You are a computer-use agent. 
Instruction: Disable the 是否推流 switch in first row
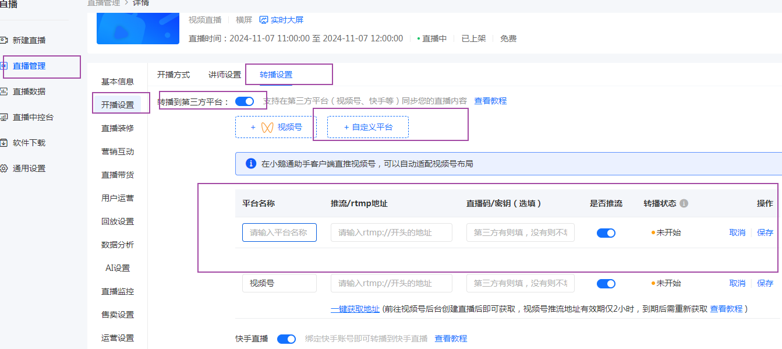[606, 232]
